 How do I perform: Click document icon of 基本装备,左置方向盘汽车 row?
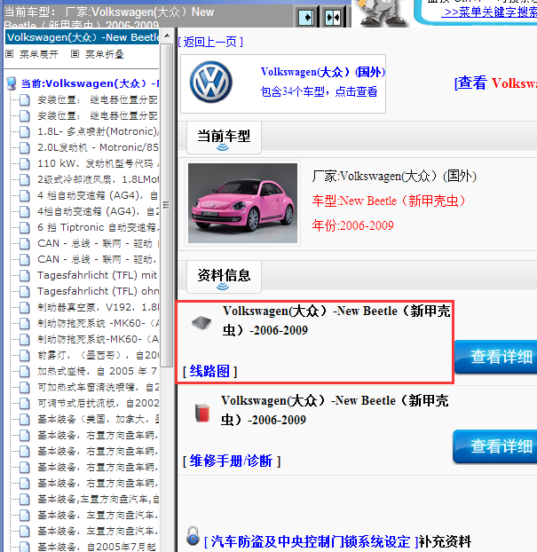click(24, 499)
